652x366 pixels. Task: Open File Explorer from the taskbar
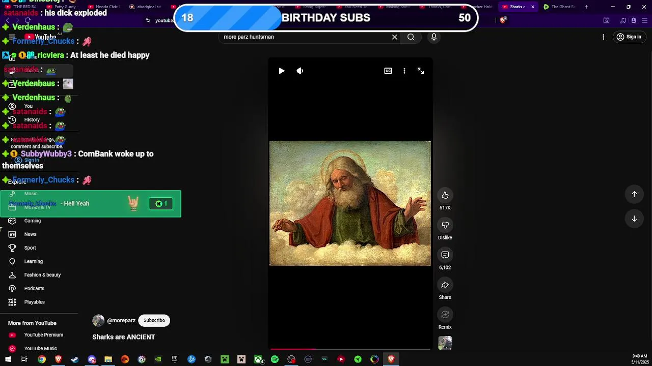point(108,359)
